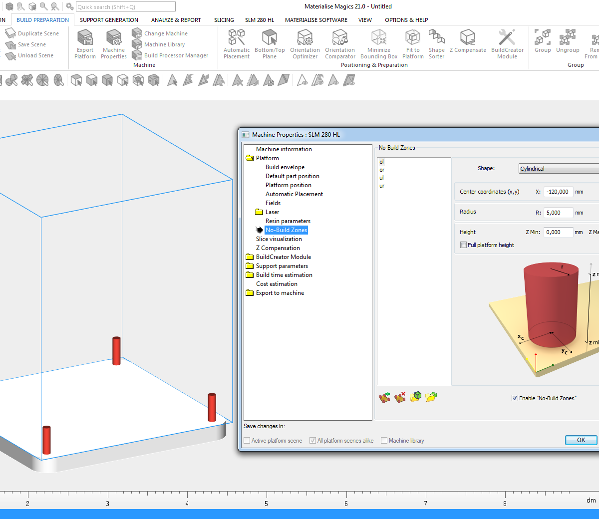Check the Machine library option
The width and height of the screenshot is (599, 519).
tap(384, 441)
